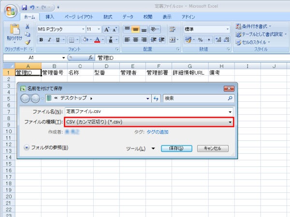Switch to the 挿入 ribbon tab
Viewport: 290px width, 217px height.
click(x=49, y=17)
